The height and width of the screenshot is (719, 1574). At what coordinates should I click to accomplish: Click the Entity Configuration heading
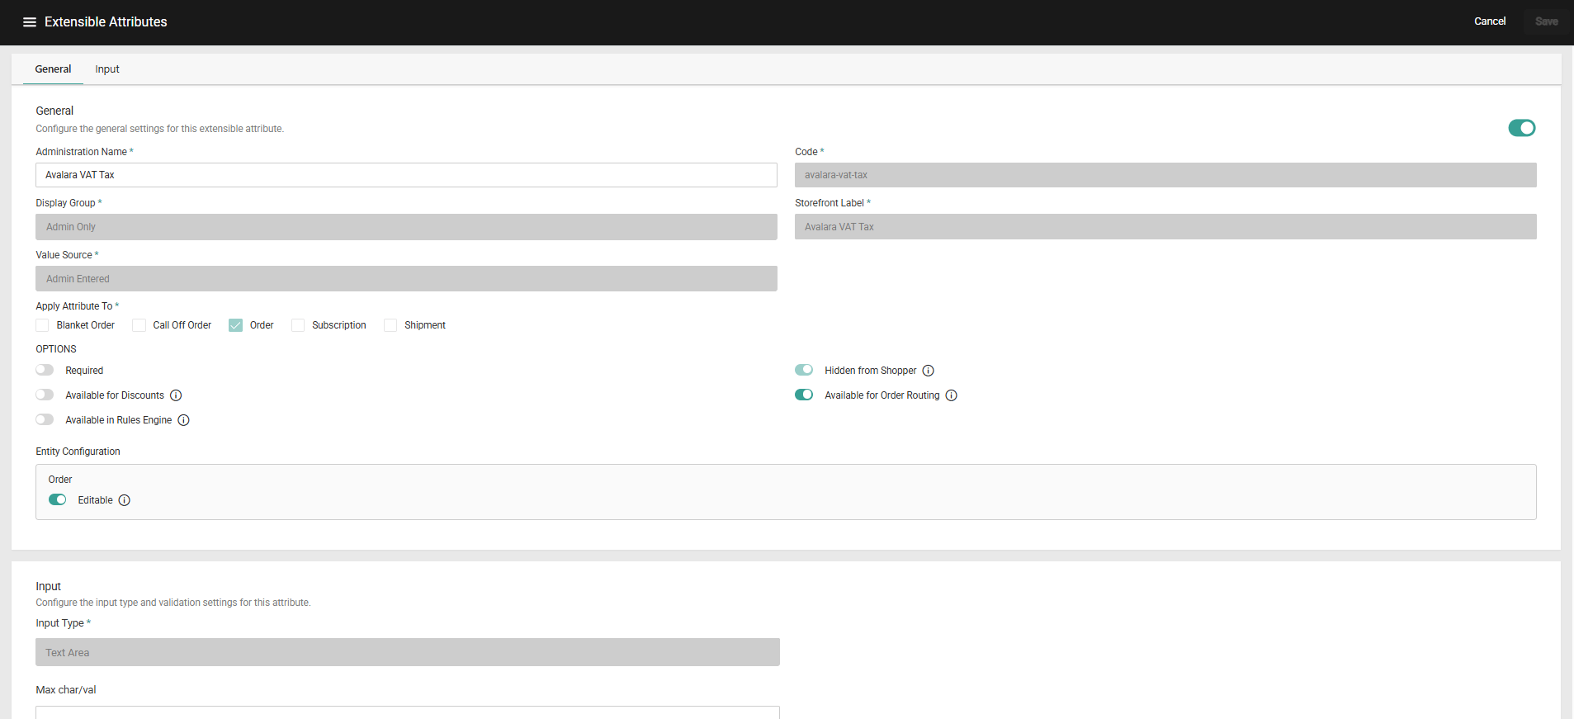[78, 452]
